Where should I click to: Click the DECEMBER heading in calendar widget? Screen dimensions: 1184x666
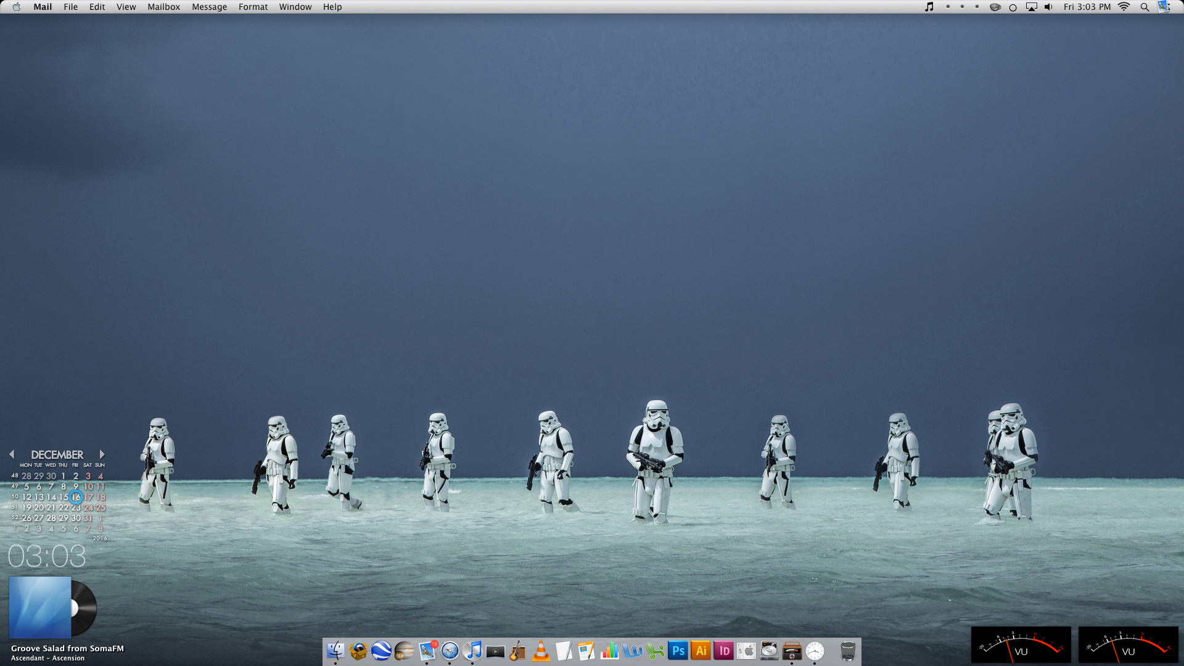point(57,454)
